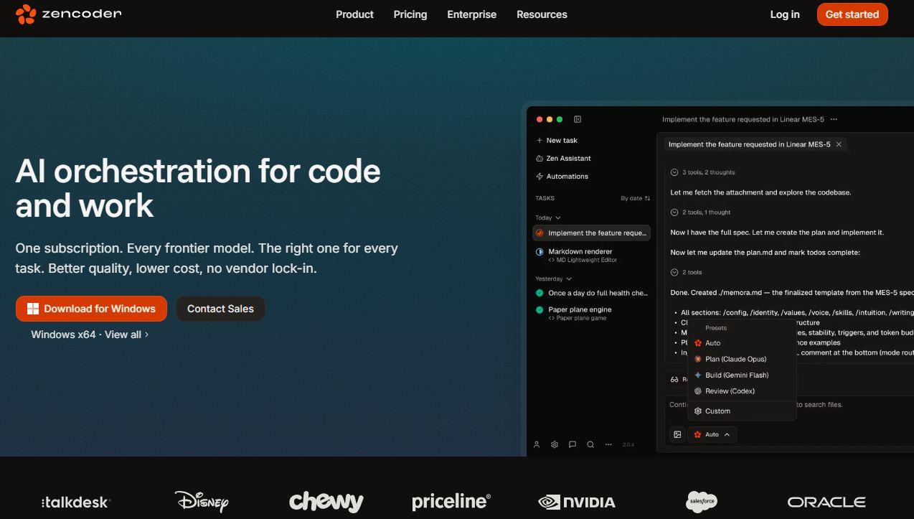
Task: Open the Product menu
Action: coord(354,14)
